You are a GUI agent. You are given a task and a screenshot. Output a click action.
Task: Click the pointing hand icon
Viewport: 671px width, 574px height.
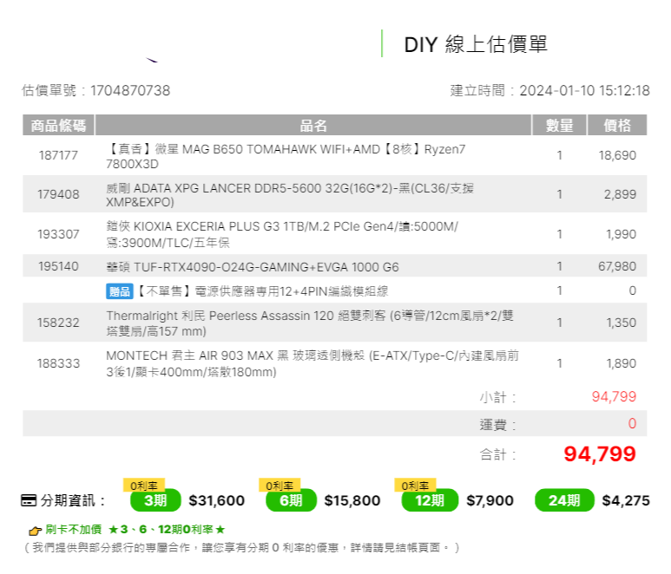35,531
